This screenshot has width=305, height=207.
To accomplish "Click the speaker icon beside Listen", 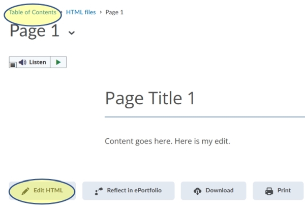I will pos(22,63).
